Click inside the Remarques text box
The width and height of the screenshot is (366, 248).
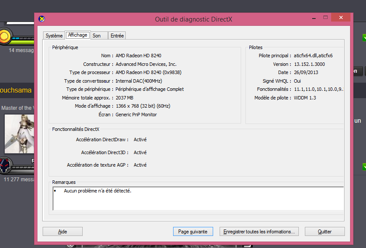pos(198,198)
